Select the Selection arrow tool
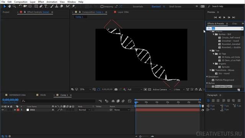 (x=5, y=7)
